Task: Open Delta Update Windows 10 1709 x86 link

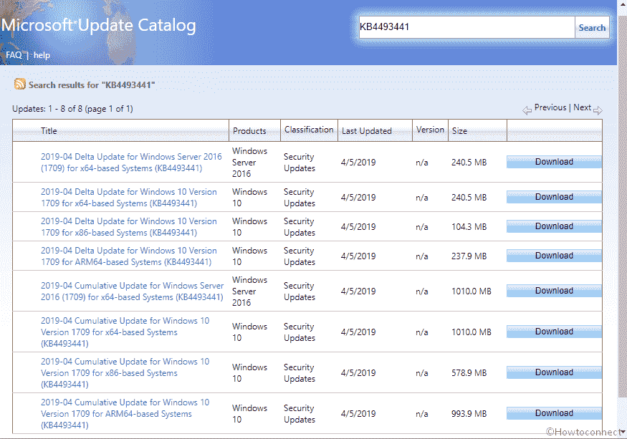Action: click(x=129, y=227)
